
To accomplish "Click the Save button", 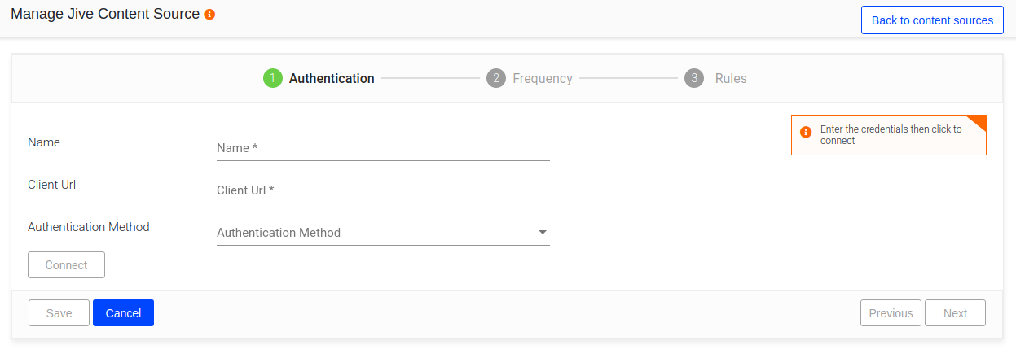I will (x=59, y=313).
